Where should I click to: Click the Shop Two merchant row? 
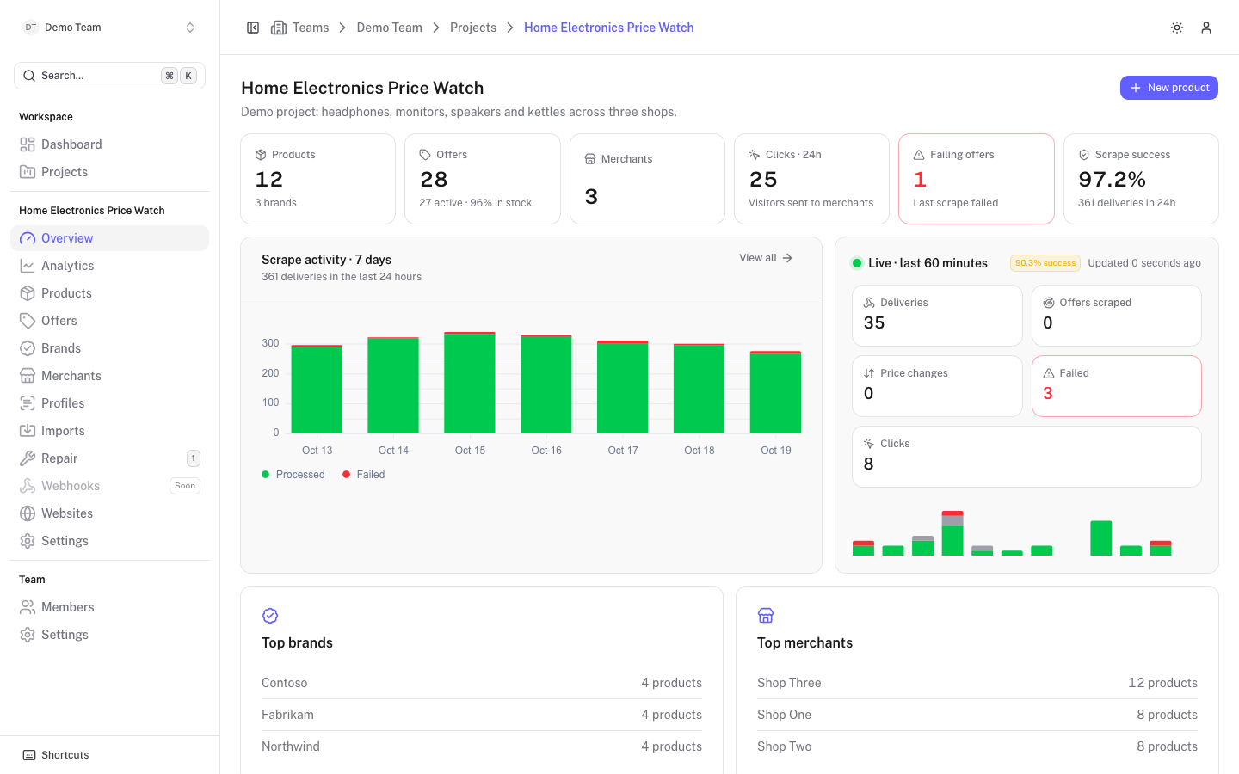coord(977,746)
